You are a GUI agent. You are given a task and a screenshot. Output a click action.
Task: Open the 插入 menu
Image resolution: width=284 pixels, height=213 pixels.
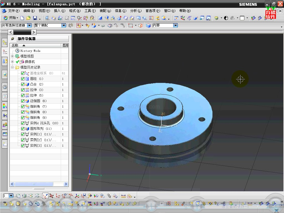click(x=59, y=11)
